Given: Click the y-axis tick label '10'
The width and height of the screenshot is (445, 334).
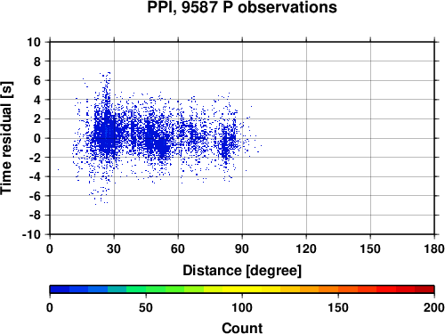Looking at the screenshot, I should click(35, 42).
